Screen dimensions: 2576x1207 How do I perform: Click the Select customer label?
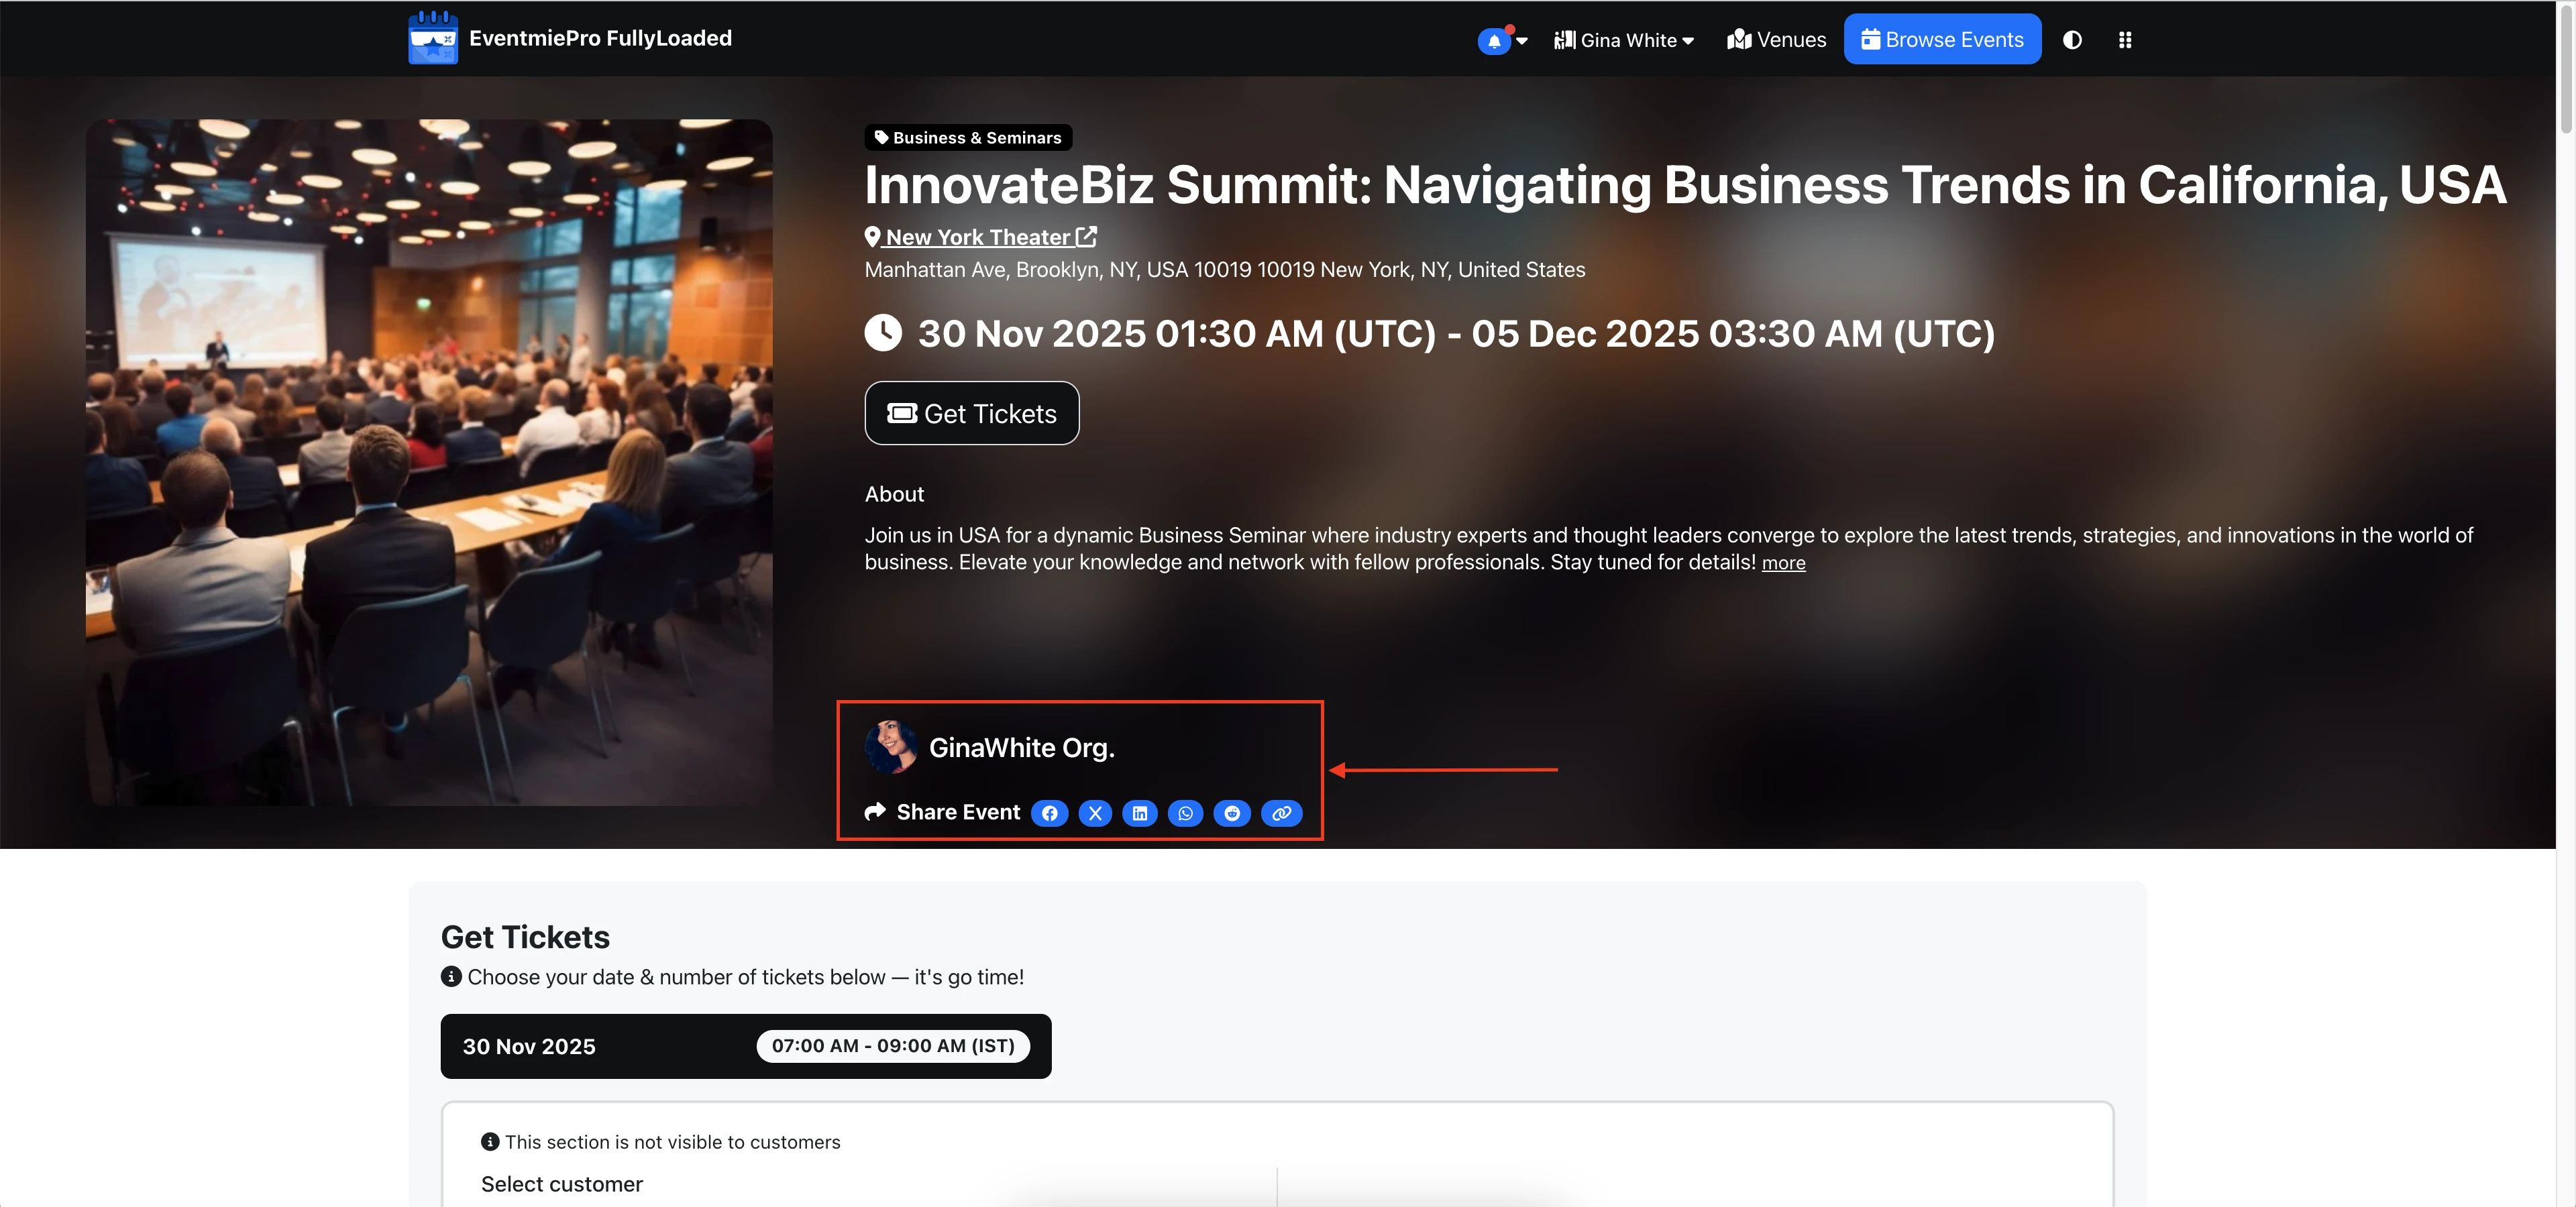pos(562,1184)
